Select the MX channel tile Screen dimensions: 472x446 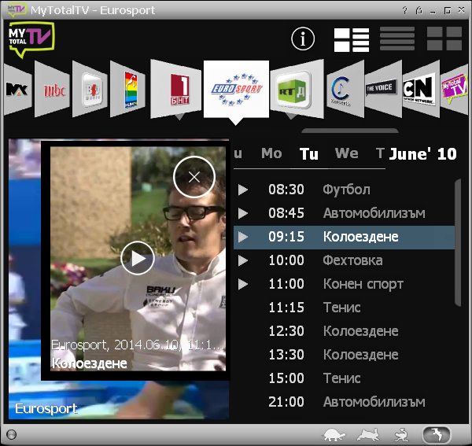[x=17, y=90]
